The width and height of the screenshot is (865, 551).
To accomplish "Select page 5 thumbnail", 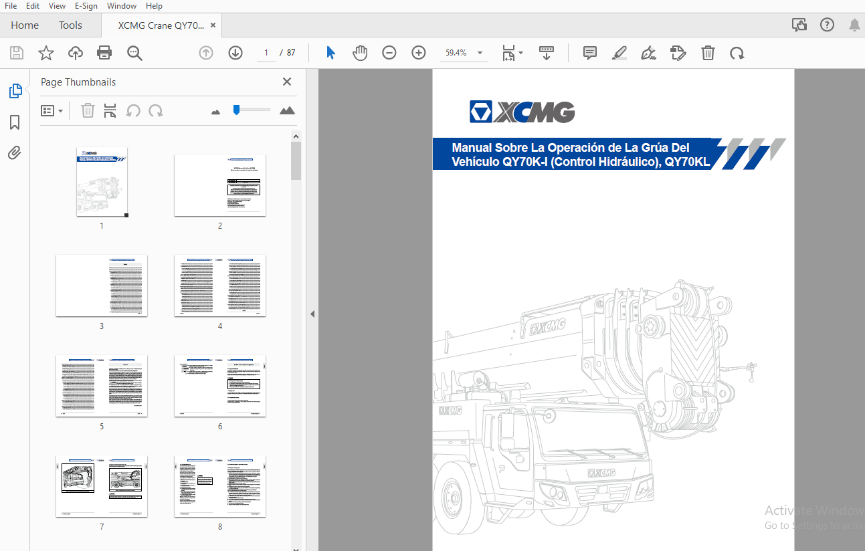I will coord(102,386).
